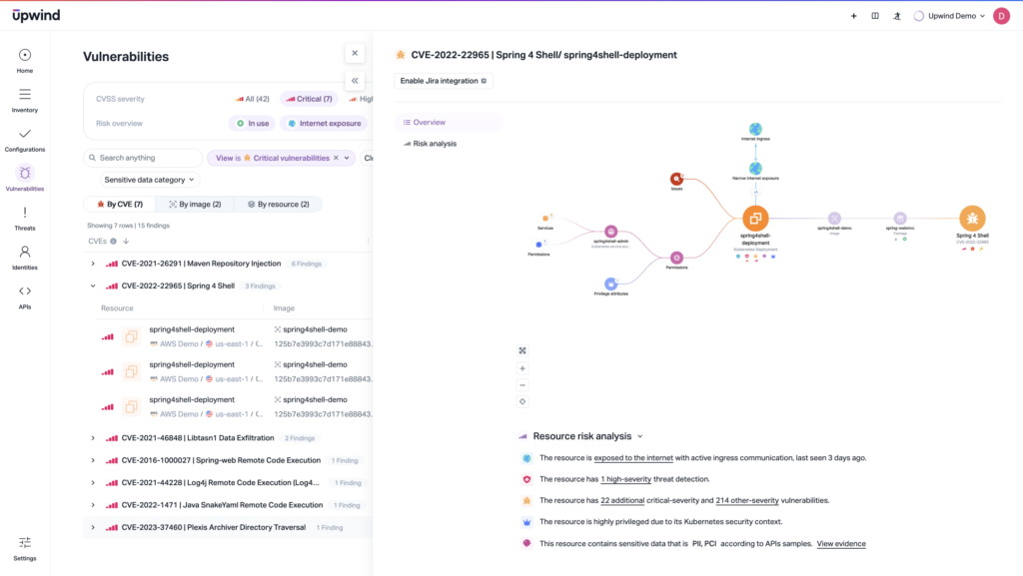
Task: Open APIs section in the sidebar
Action: [x=25, y=297]
